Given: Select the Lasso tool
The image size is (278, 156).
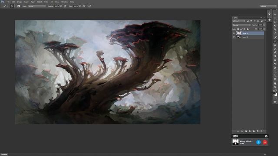Looking at the screenshot, I should coord(275,22).
